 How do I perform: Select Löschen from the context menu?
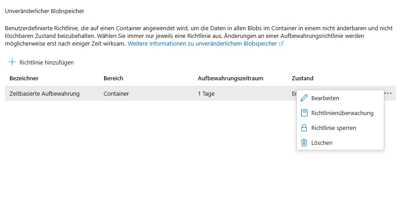click(322, 143)
